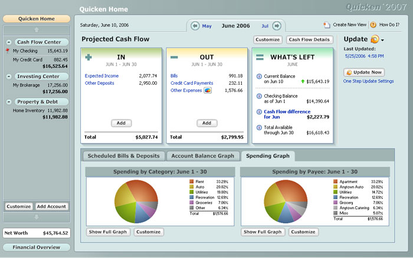Collapse the Investing Center section
The height and width of the screenshot is (258, 413).
[x=9, y=76]
